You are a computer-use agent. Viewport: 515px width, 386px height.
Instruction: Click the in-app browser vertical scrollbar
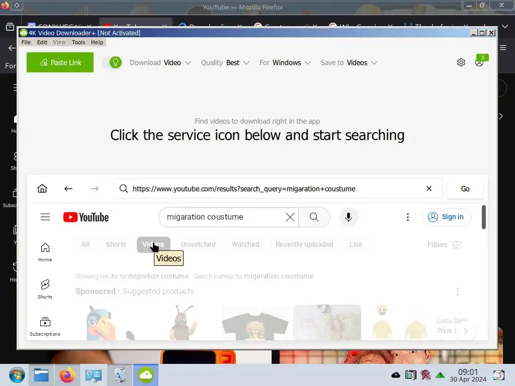click(x=483, y=217)
